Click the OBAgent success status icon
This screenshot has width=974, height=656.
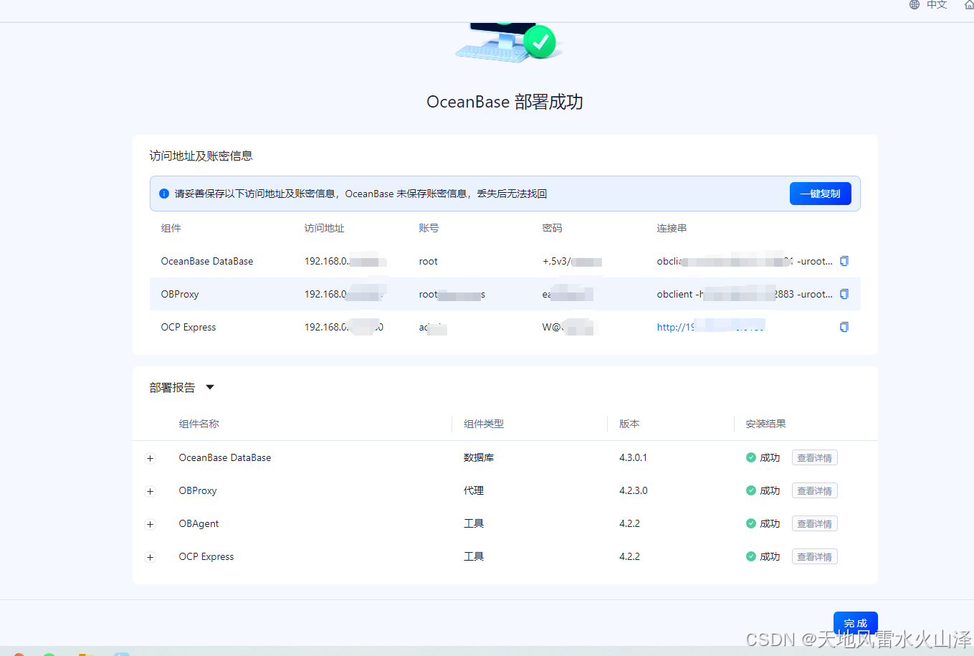(x=750, y=523)
